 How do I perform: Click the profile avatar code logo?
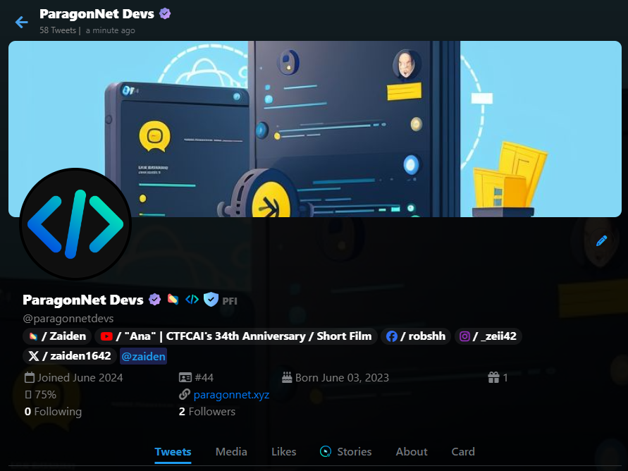click(x=75, y=224)
